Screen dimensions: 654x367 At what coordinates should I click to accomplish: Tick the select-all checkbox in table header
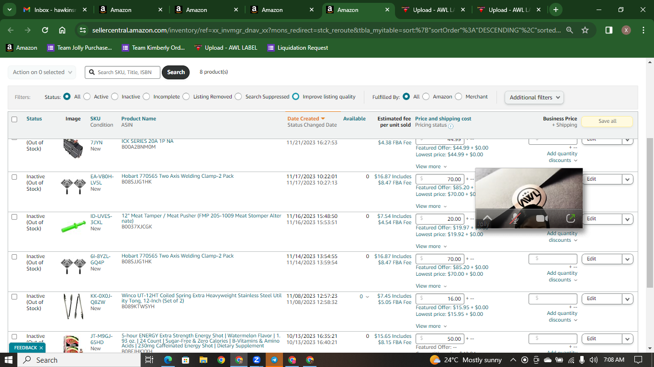14,119
